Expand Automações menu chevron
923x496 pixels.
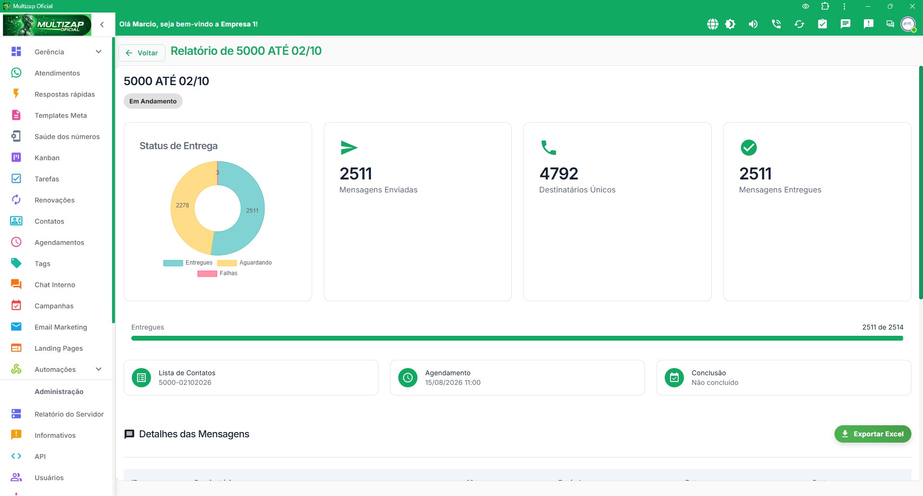(x=99, y=369)
